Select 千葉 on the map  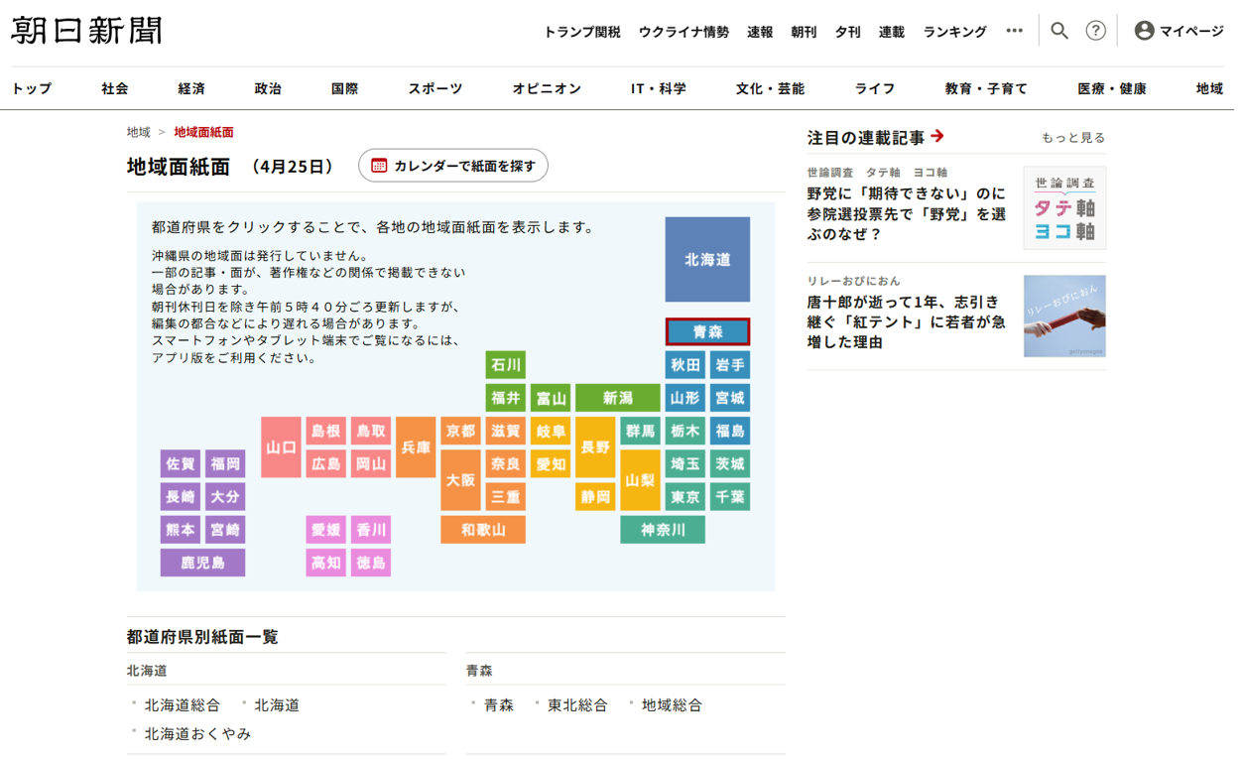735,499
